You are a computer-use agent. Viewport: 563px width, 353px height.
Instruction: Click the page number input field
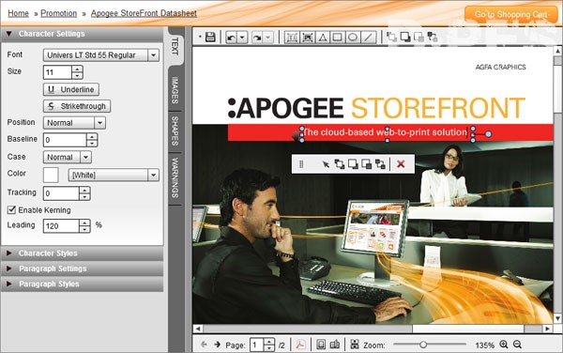pos(257,345)
